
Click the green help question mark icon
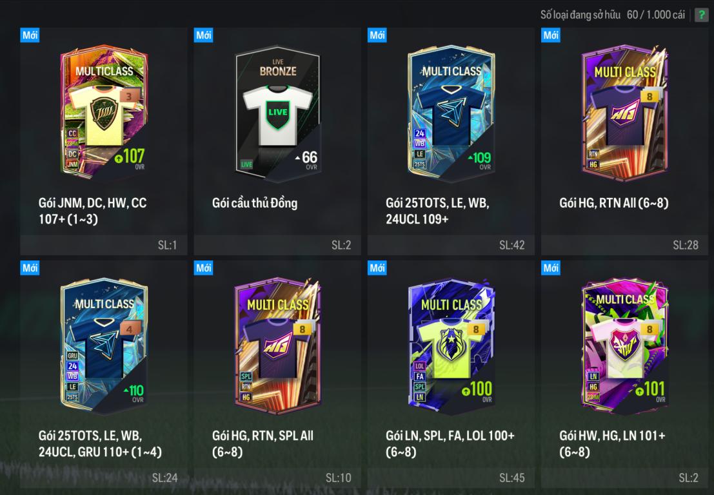701,15
